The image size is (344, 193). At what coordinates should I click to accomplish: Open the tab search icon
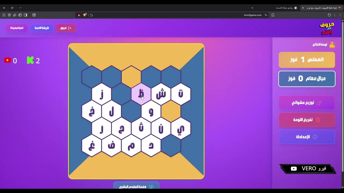(x=34, y=15)
